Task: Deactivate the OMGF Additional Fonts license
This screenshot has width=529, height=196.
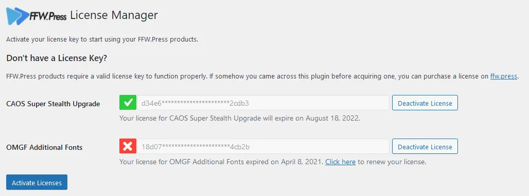Action: coord(425,147)
